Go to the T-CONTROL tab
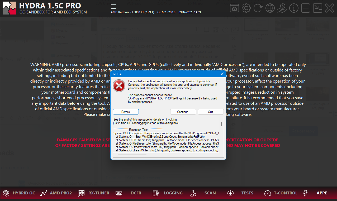The height and width of the screenshot is (201, 337). (286, 193)
